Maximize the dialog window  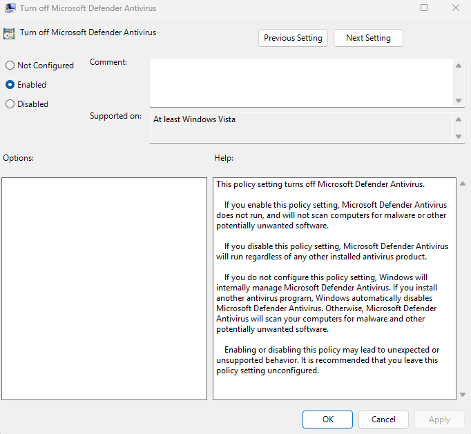point(424,8)
